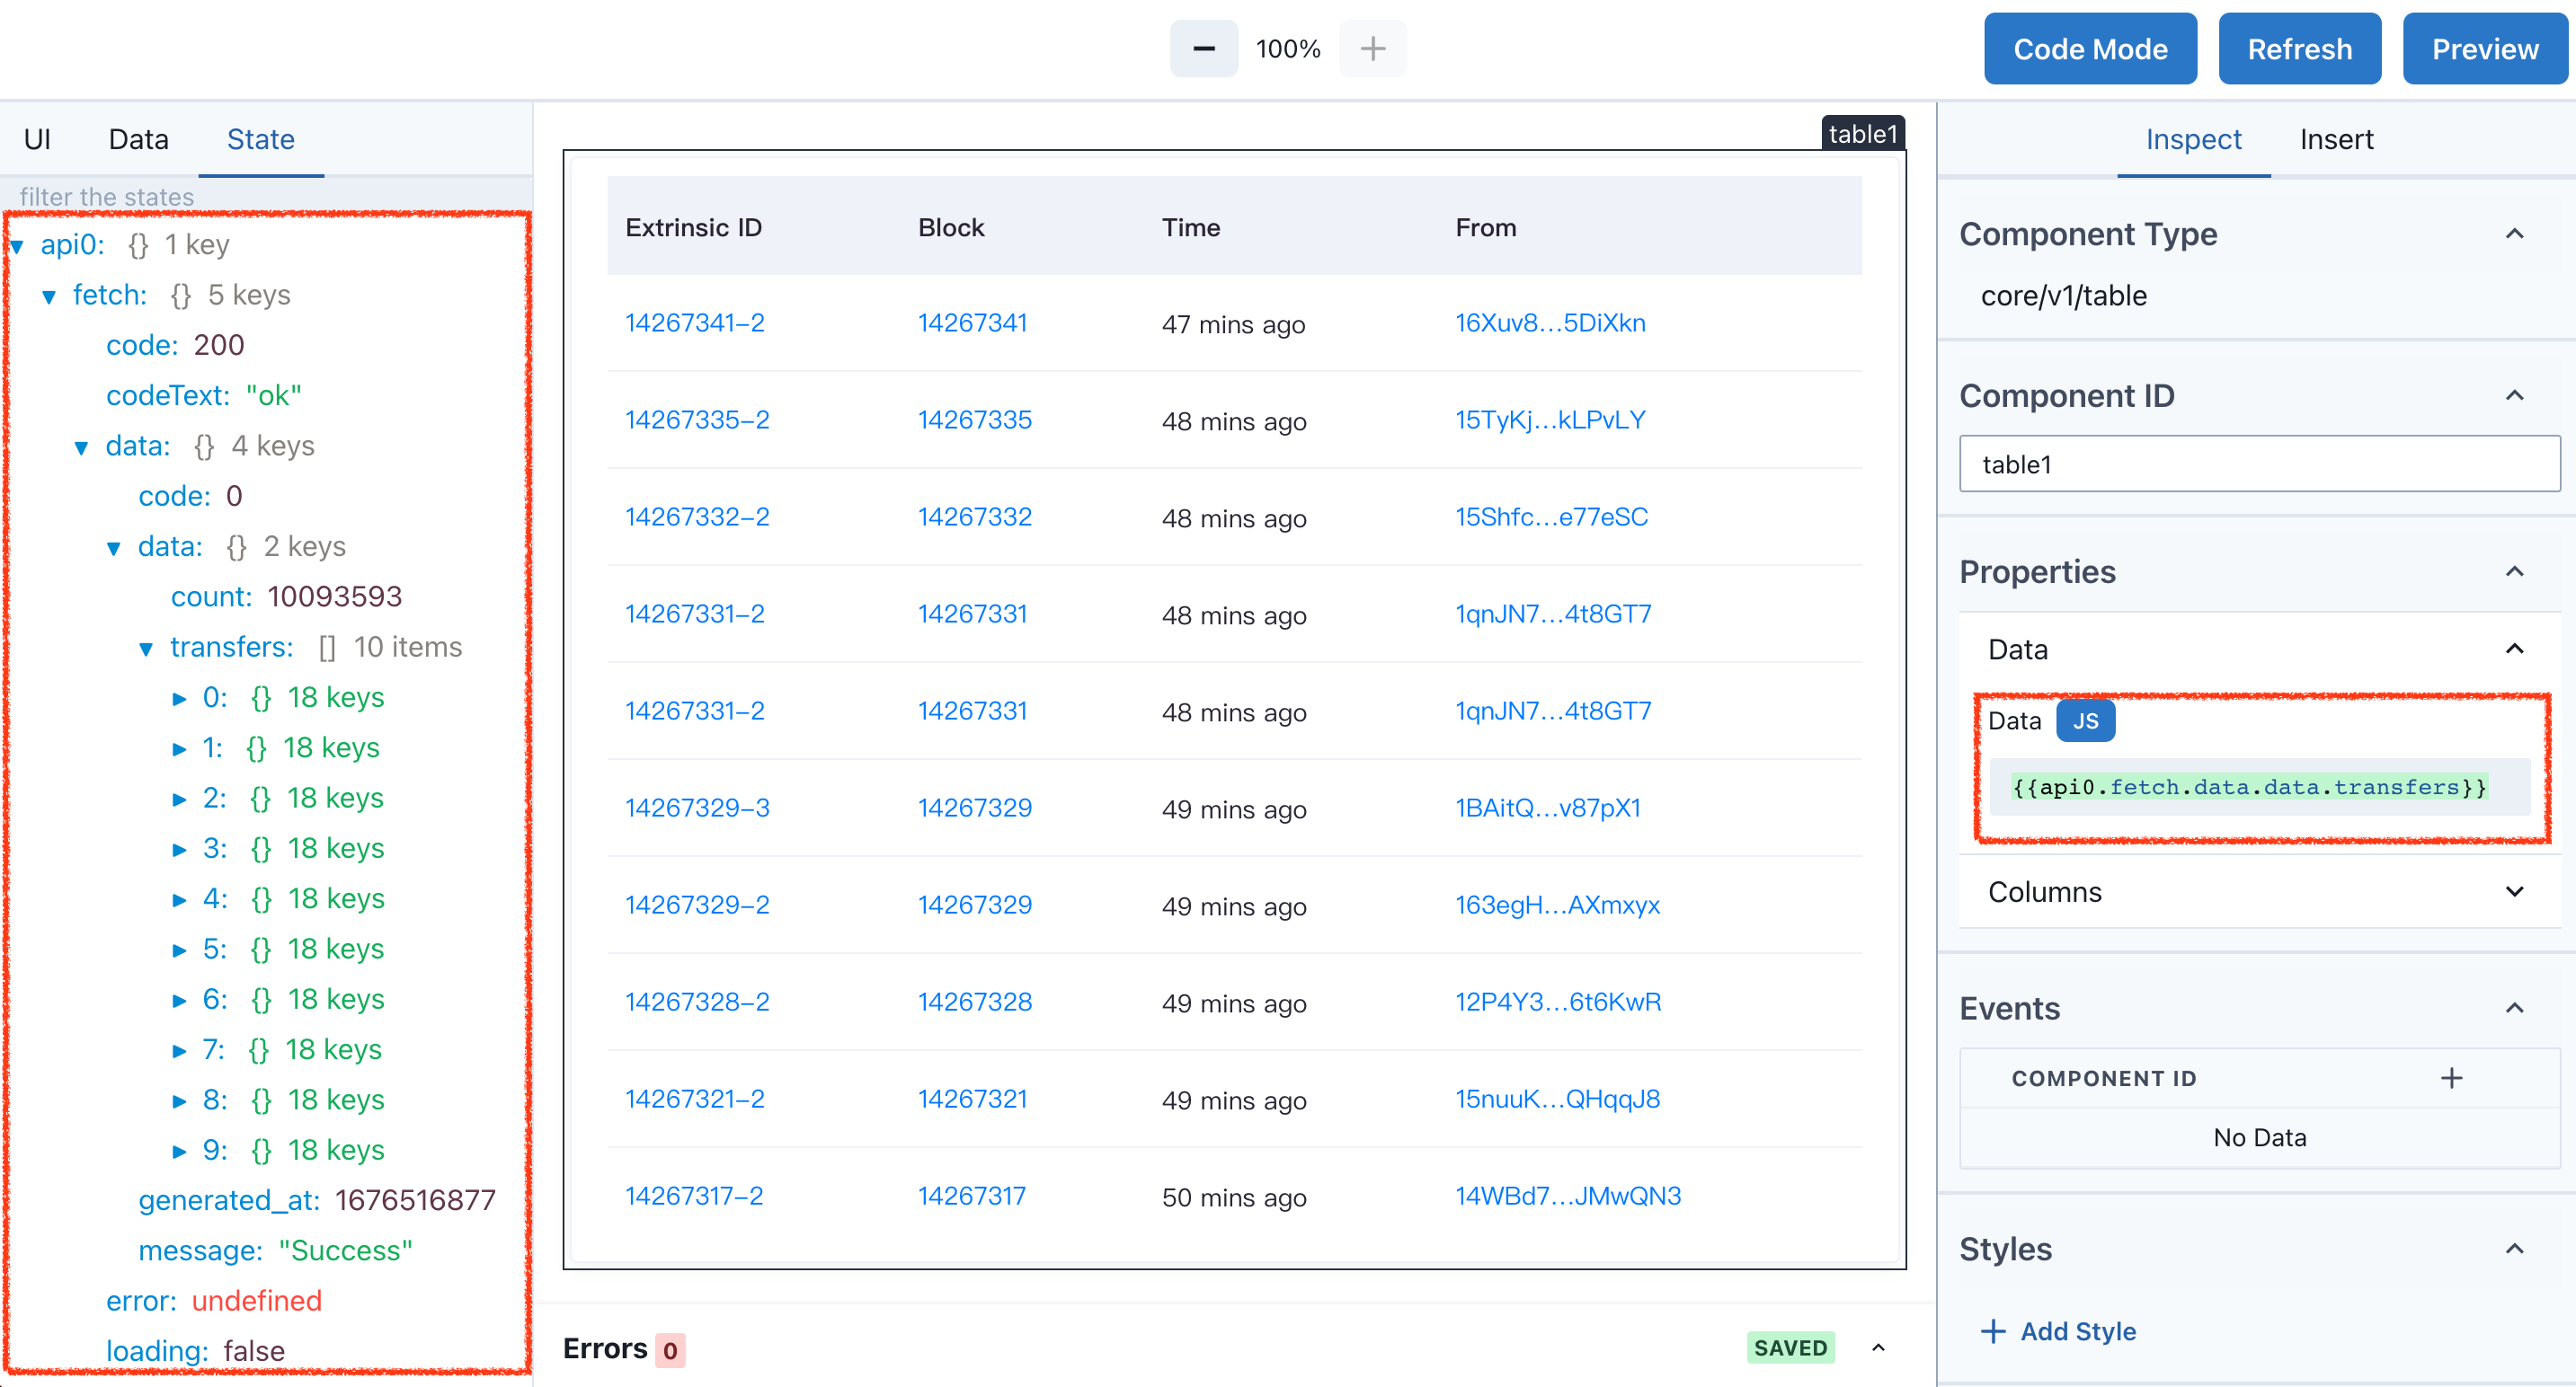The width and height of the screenshot is (2576, 1387).
Task: Open address 163egH…AXmxyx link
Action: [1557, 905]
